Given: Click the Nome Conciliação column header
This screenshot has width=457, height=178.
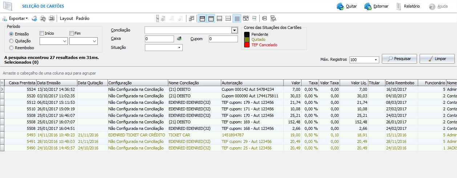Looking at the screenshot, I should point(194,83).
